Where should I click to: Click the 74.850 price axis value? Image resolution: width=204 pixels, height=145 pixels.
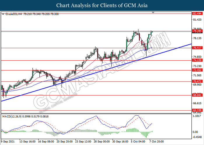tap(197, 57)
